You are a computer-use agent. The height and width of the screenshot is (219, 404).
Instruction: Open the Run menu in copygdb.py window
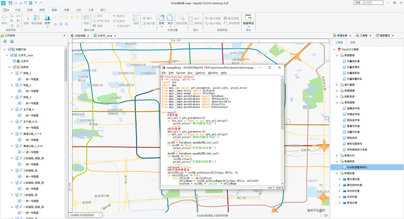(x=190, y=73)
